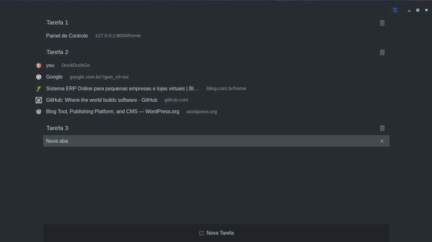This screenshot has height=242, width=432.
Task: Remove Tarefa 3 via its trash icon
Action: point(382,128)
